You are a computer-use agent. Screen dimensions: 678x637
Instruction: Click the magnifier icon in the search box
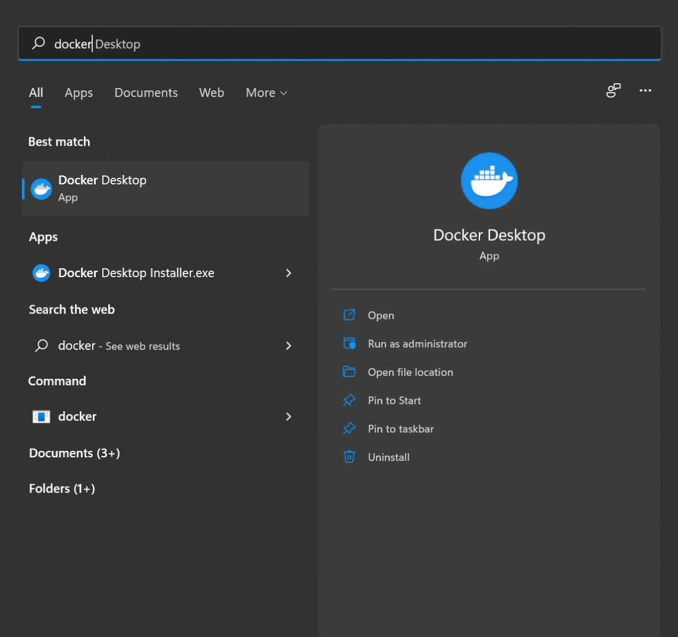tap(39, 43)
